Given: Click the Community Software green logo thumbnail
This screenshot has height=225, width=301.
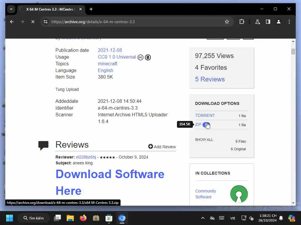Looking at the screenshot, I should (239, 194).
